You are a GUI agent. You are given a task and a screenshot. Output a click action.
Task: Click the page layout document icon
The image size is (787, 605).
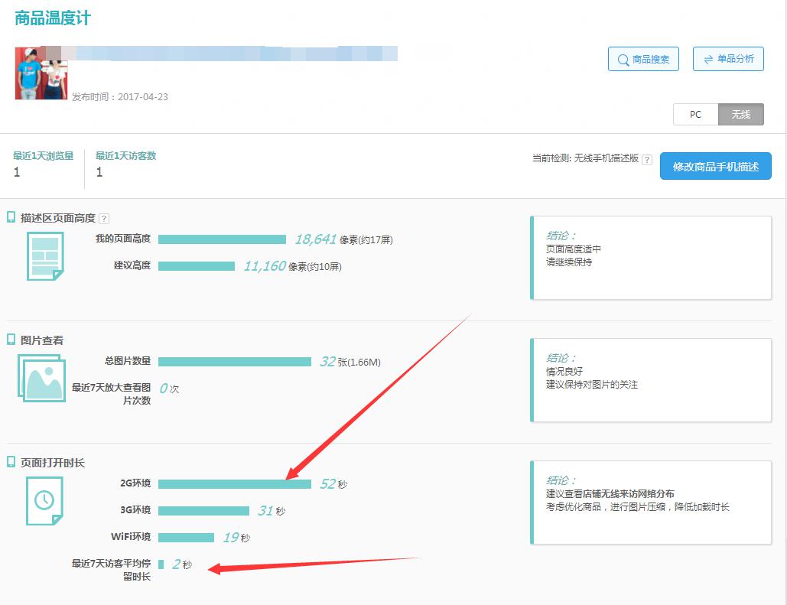45,255
